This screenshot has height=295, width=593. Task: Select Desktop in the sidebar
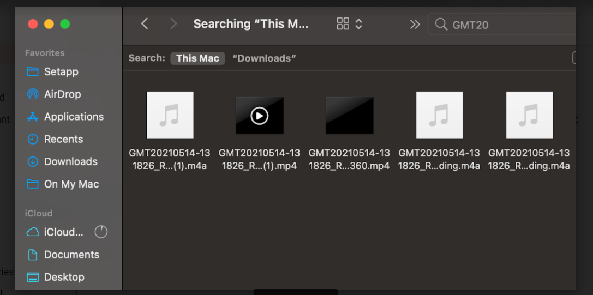[64, 277]
